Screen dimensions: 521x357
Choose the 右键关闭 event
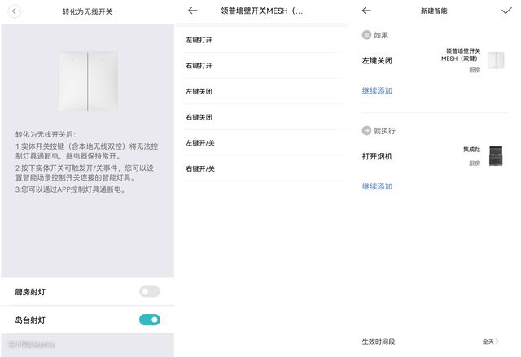click(x=199, y=117)
